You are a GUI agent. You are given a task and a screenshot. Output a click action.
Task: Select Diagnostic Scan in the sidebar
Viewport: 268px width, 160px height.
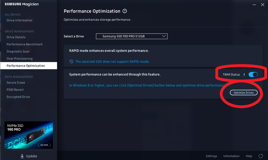18,51
